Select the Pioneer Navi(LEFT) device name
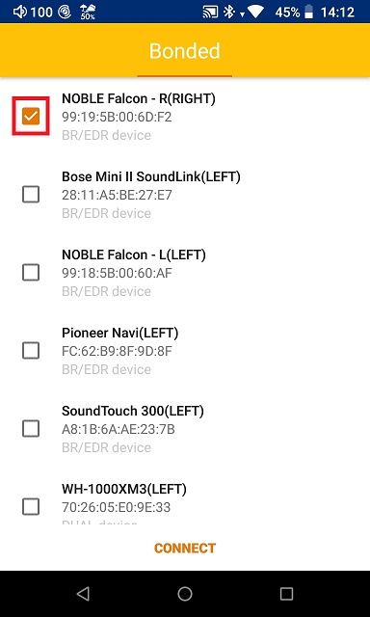The height and width of the screenshot is (617, 370). (x=119, y=334)
